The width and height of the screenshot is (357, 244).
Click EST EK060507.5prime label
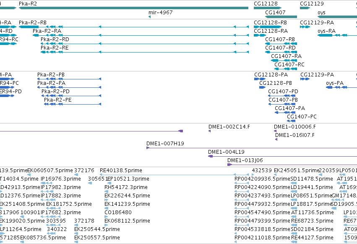(x=50, y=171)
